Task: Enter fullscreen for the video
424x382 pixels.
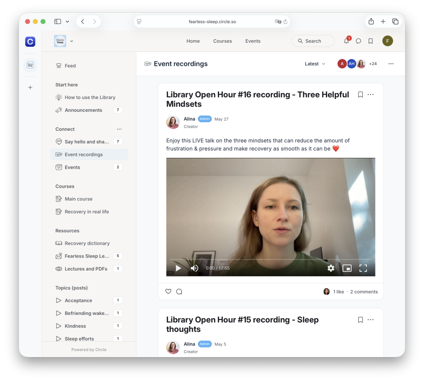Action: click(363, 268)
